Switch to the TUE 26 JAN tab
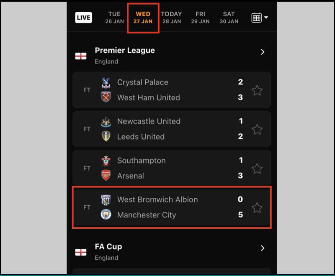Viewport: 335px width, 276px height. point(114,18)
